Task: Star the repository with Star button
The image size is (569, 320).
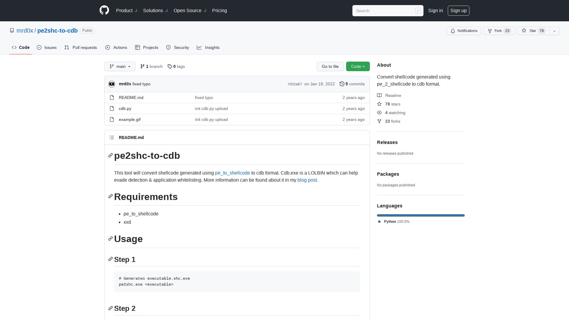Action: [x=534, y=31]
